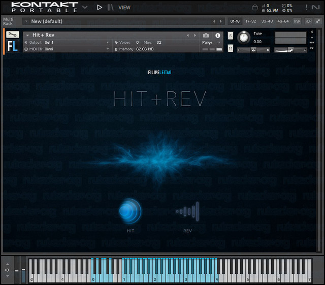Minimize rack view with collapse icon
Screen dimensions: 325x285
(x=318, y=21)
